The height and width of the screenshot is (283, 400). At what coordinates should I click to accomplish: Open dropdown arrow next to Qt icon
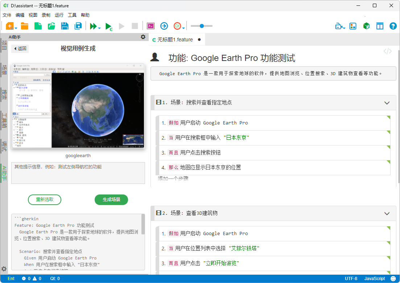183,28
